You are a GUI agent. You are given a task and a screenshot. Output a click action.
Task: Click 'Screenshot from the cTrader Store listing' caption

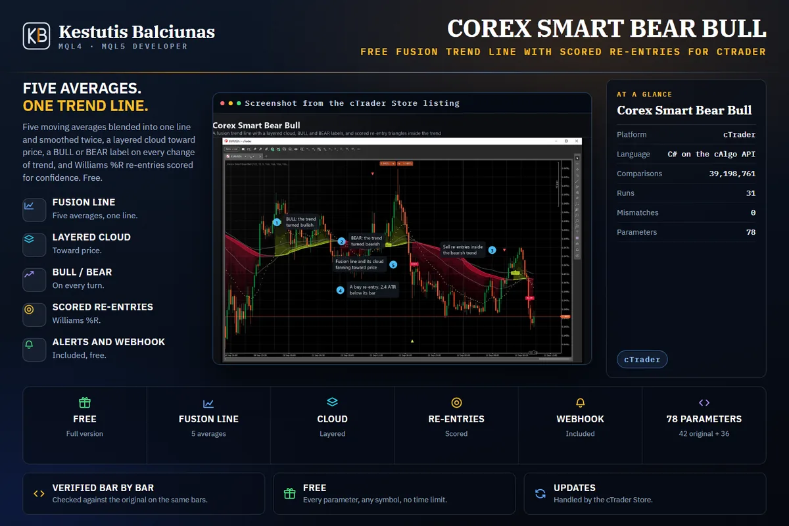click(x=352, y=103)
